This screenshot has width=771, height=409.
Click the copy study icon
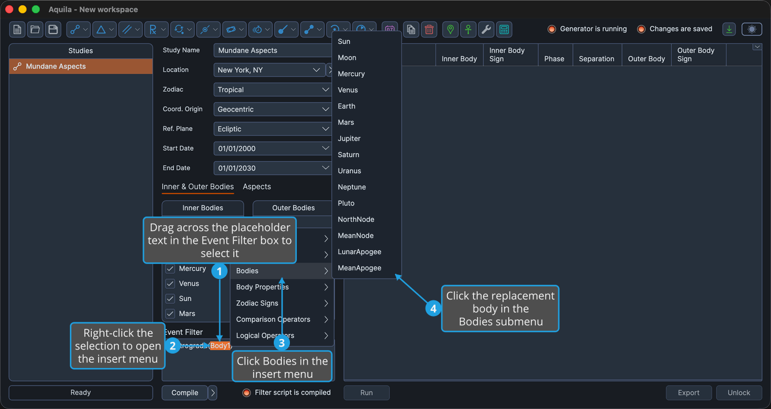pos(411,29)
